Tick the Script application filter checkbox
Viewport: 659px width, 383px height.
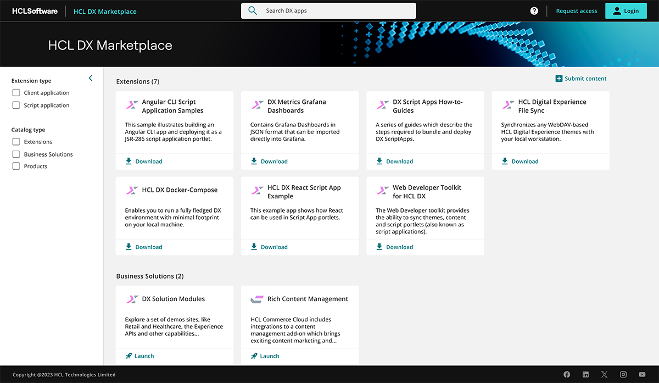click(x=16, y=106)
